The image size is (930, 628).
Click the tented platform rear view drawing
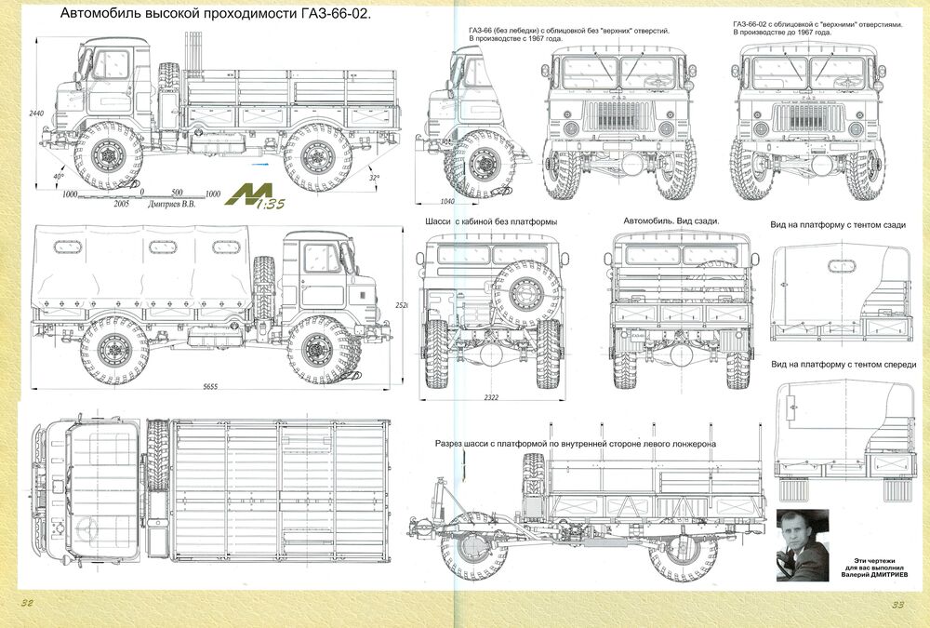click(842, 293)
